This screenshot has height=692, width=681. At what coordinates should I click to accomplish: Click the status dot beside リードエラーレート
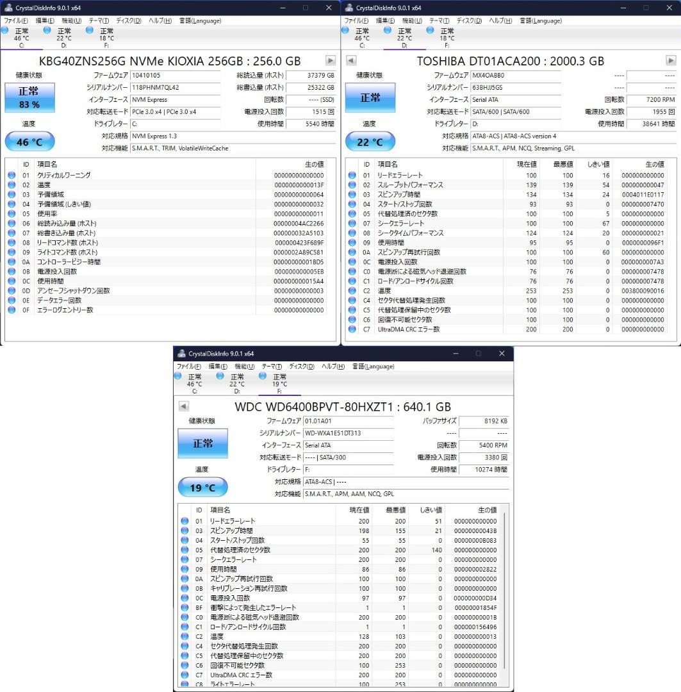click(352, 174)
